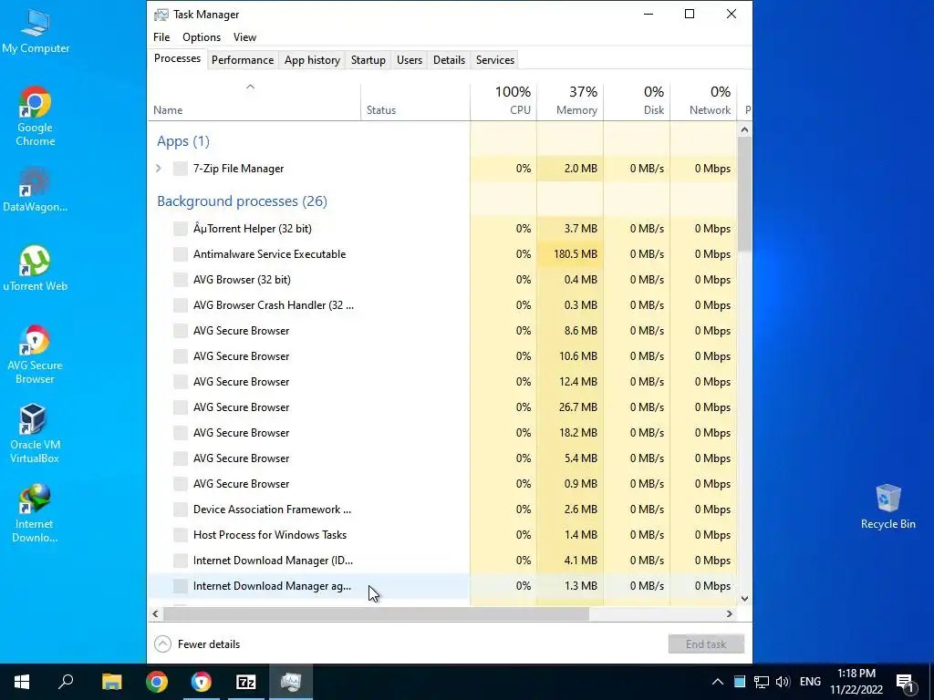Select AVG Browser Crash Handler process
The width and height of the screenshot is (934, 700).
click(442, 305)
